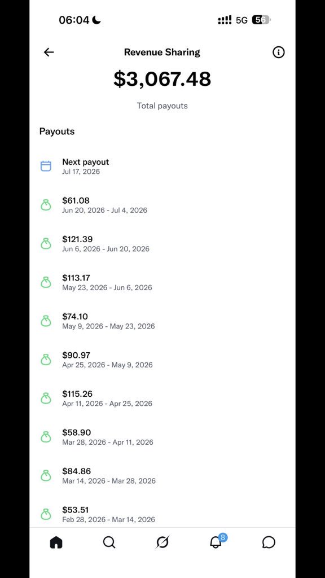
Task: Open the Search magnifier icon
Action: (109, 542)
